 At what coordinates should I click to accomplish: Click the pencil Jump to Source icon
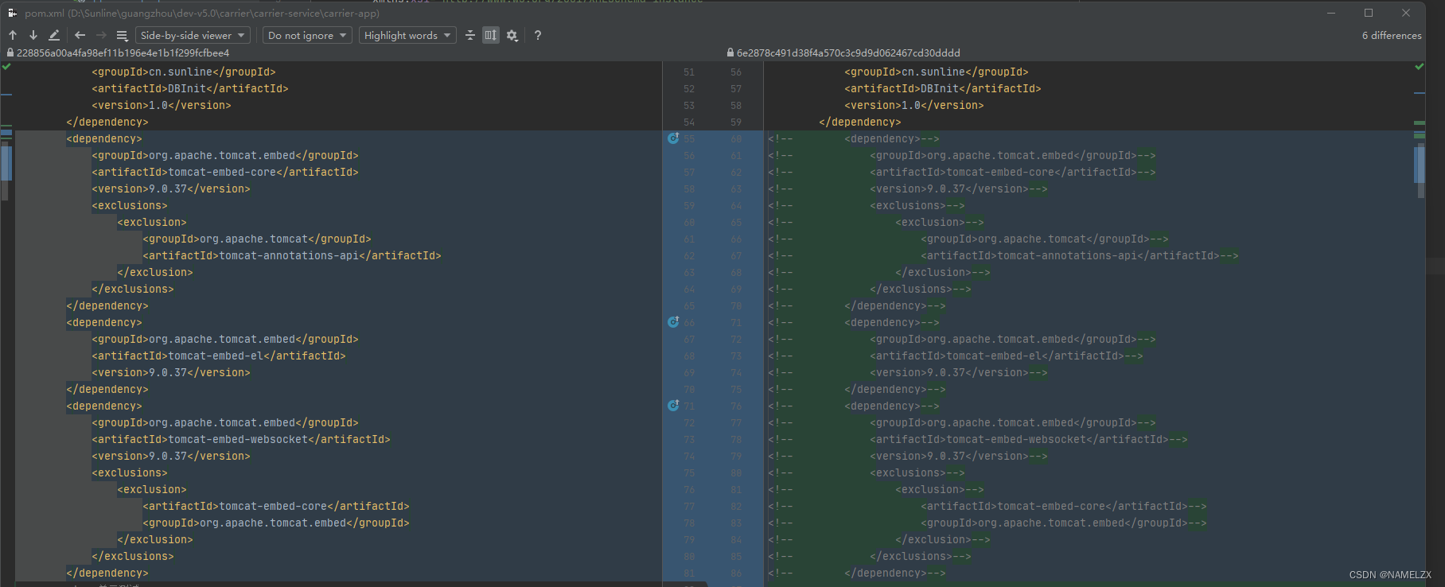(54, 35)
